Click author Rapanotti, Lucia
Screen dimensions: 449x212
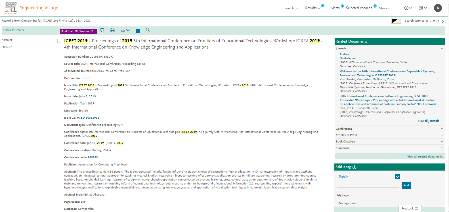[368, 108]
